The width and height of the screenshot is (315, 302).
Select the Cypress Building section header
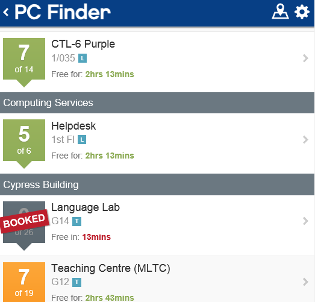[x=157, y=184]
